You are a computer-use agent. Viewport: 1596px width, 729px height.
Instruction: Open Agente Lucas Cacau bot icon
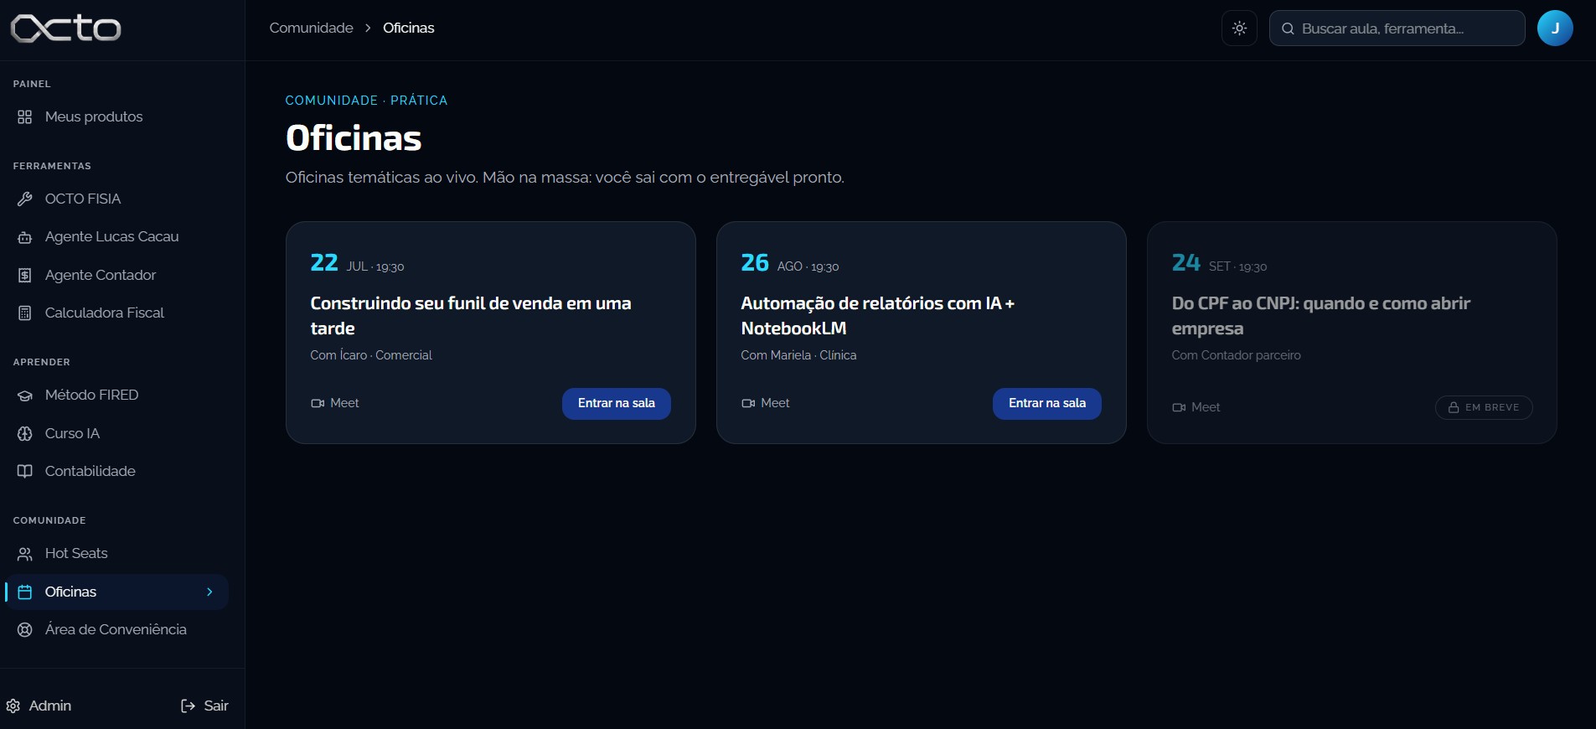pyautogui.click(x=25, y=237)
